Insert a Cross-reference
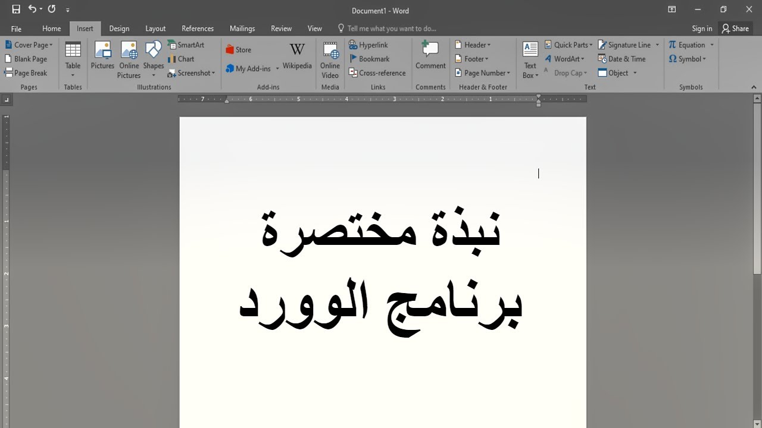 tap(377, 73)
